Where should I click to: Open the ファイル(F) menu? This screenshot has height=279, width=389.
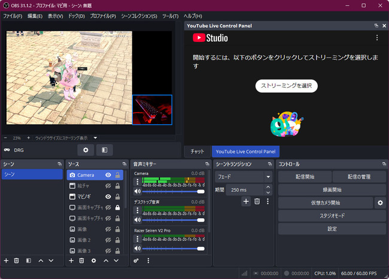13,16
